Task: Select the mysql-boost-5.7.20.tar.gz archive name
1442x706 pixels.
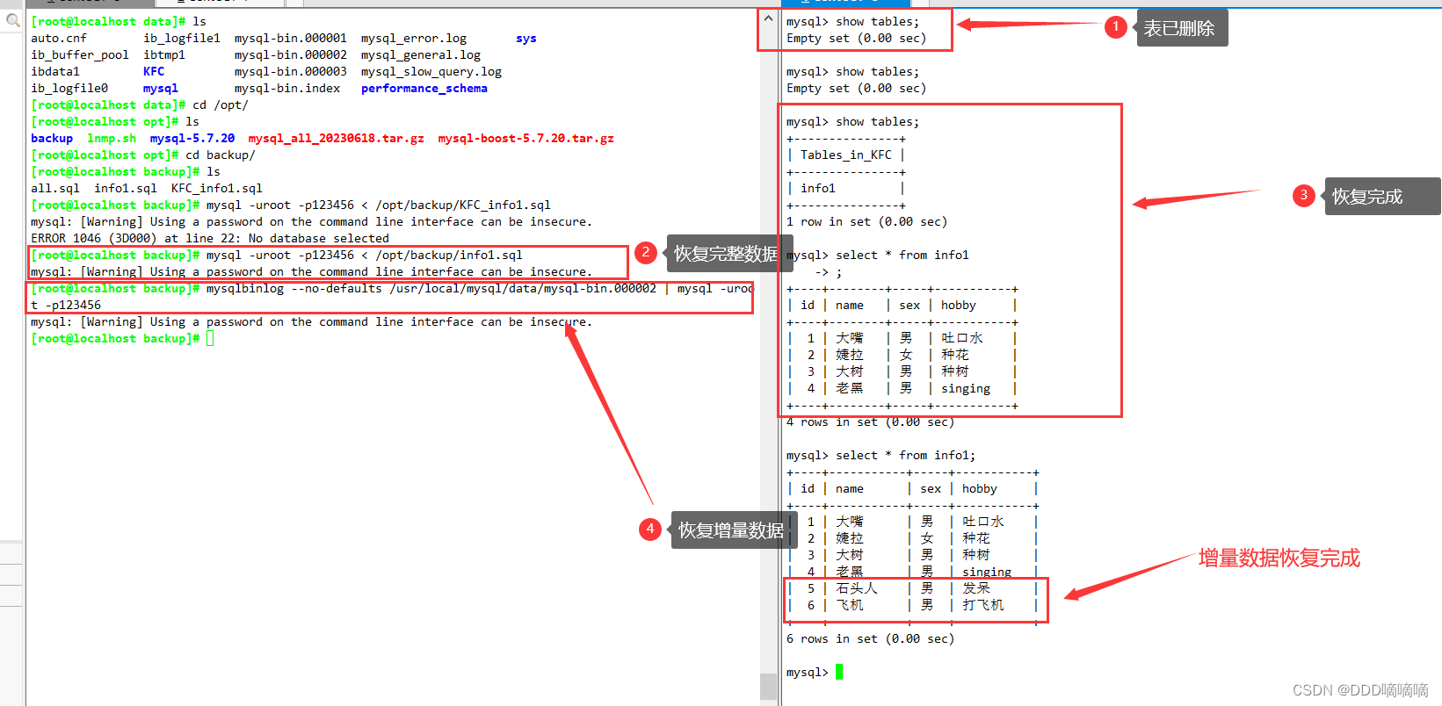Action: pyautogui.click(x=526, y=138)
